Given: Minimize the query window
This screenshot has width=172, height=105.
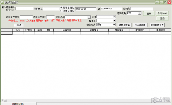Looking at the screenshot, I should tap(161, 2).
